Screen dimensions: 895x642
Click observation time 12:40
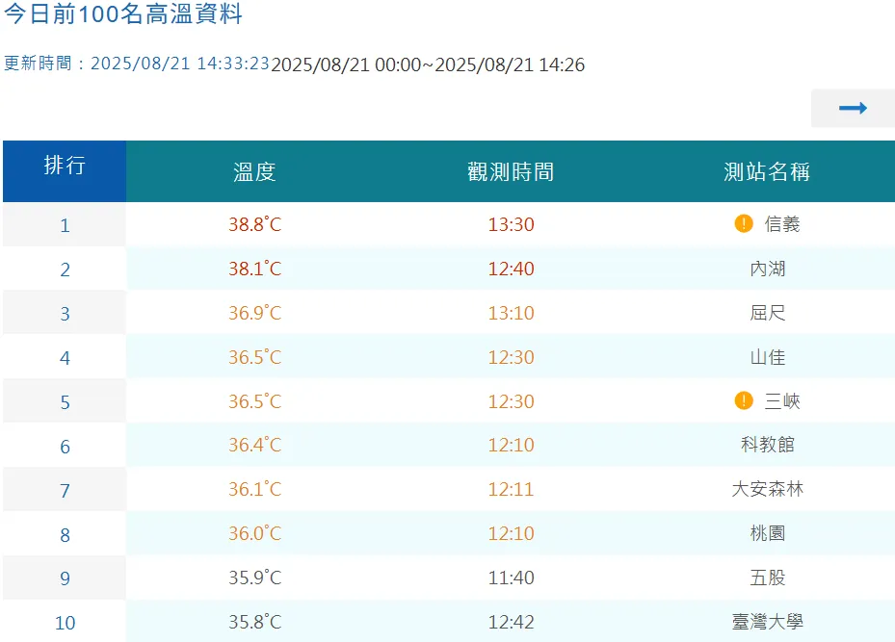511,269
